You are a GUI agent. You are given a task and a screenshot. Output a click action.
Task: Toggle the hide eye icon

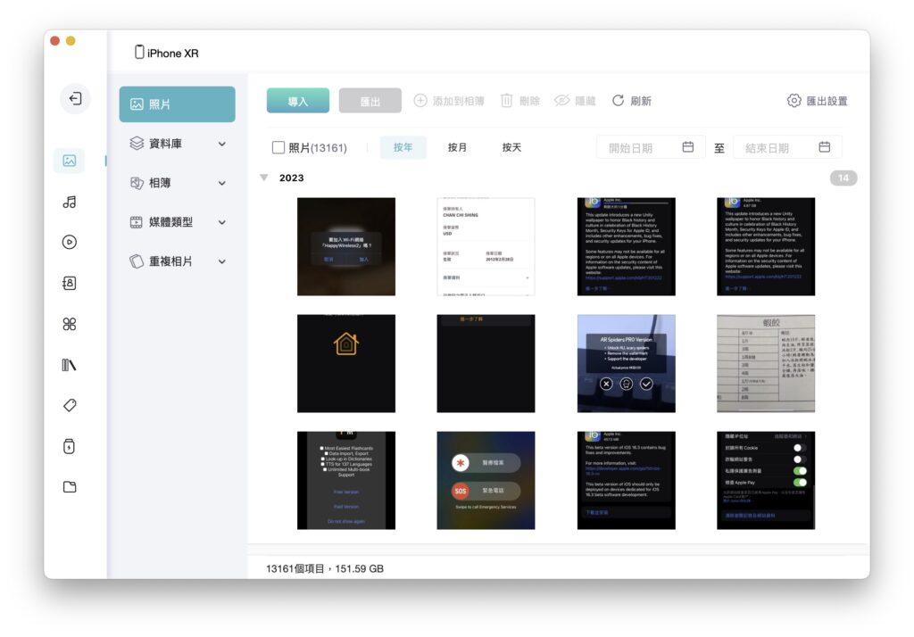pyautogui.click(x=561, y=100)
